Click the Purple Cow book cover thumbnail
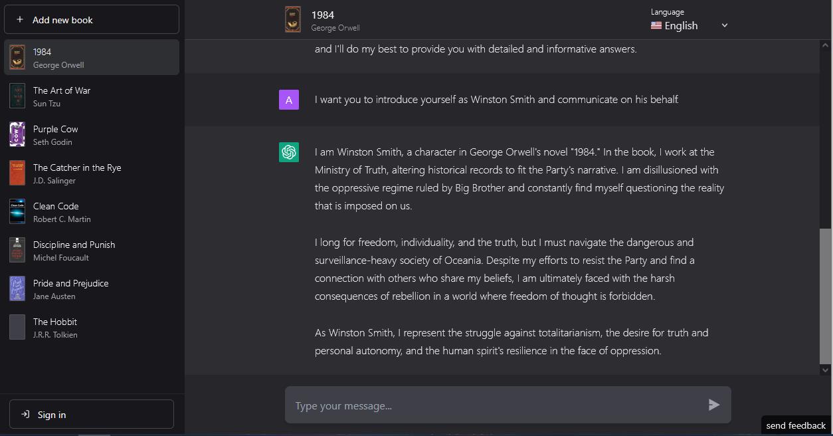Screen dimensions: 833x436 [x=17, y=134]
